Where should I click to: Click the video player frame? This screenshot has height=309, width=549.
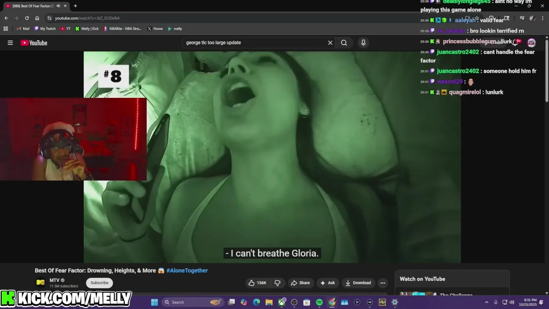click(x=272, y=157)
